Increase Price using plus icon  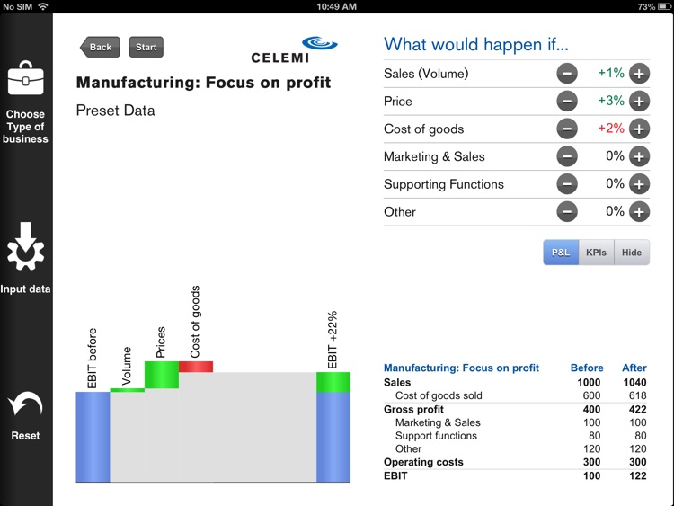[x=639, y=102]
